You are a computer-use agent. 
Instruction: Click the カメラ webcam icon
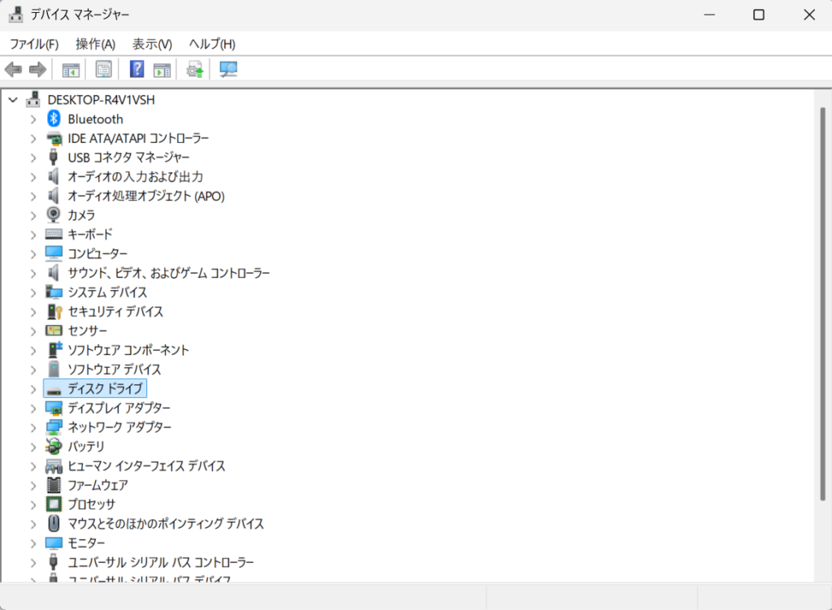pyautogui.click(x=54, y=215)
